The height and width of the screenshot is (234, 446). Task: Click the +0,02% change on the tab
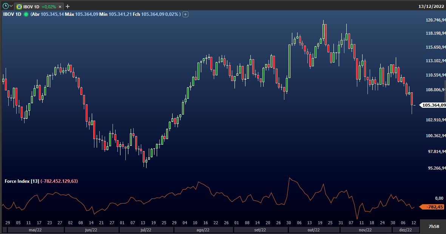[49, 7]
